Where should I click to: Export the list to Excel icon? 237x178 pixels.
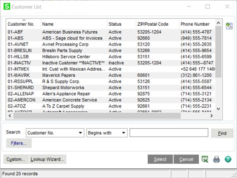(205, 159)
